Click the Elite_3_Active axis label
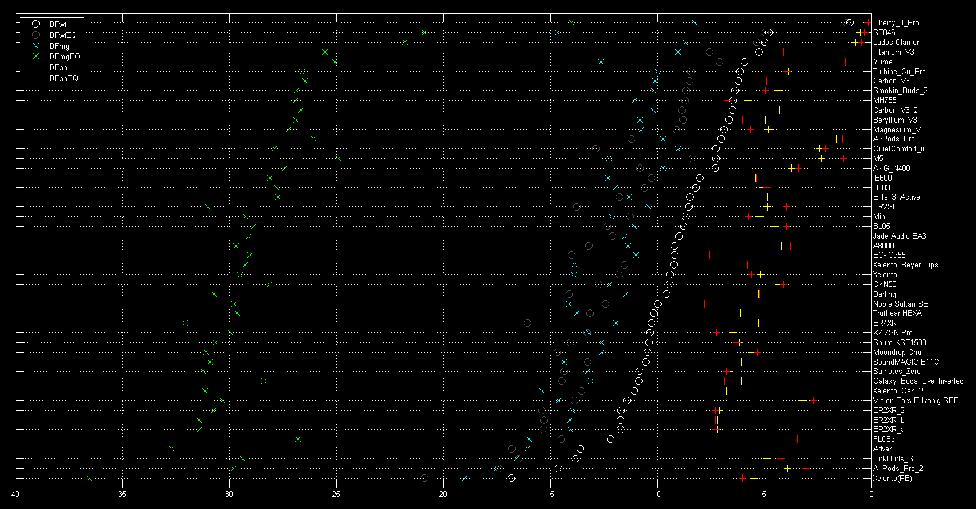The width and height of the screenshot is (976, 509). 896,197
